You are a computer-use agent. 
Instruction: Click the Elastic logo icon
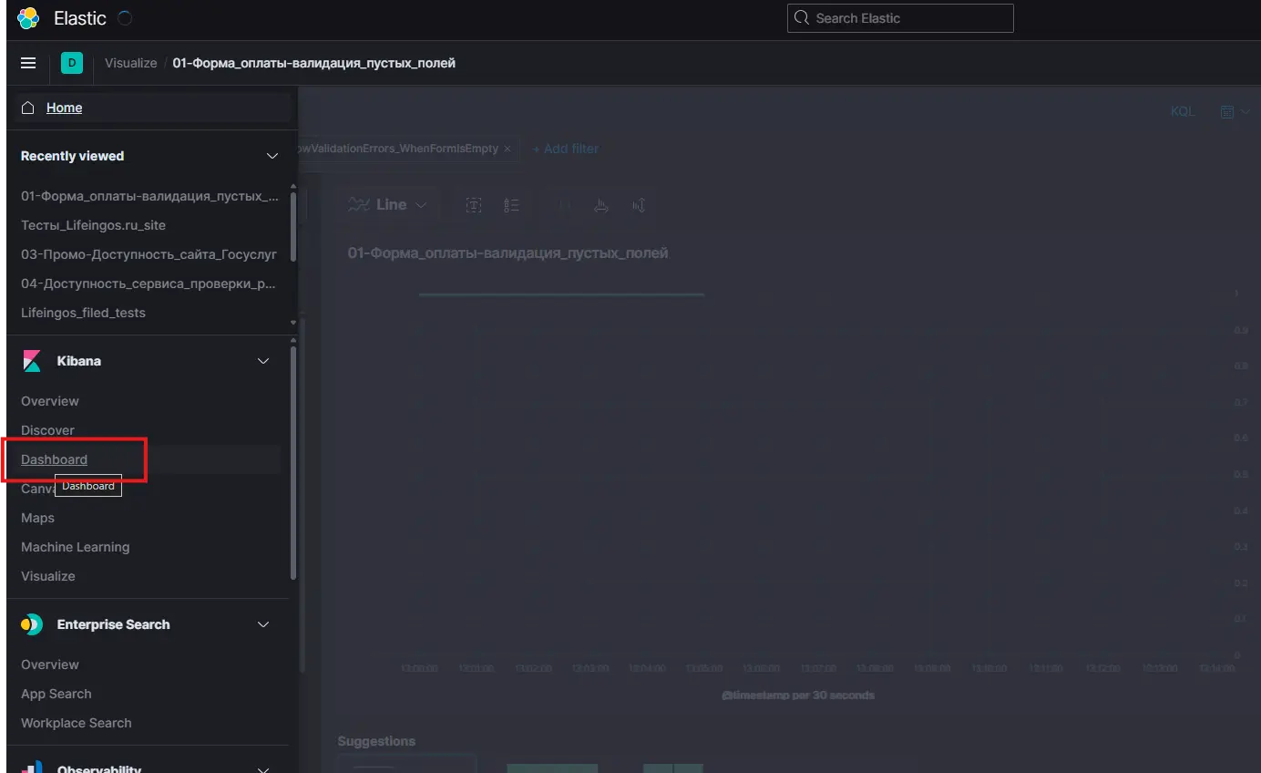[x=28, y=18]
